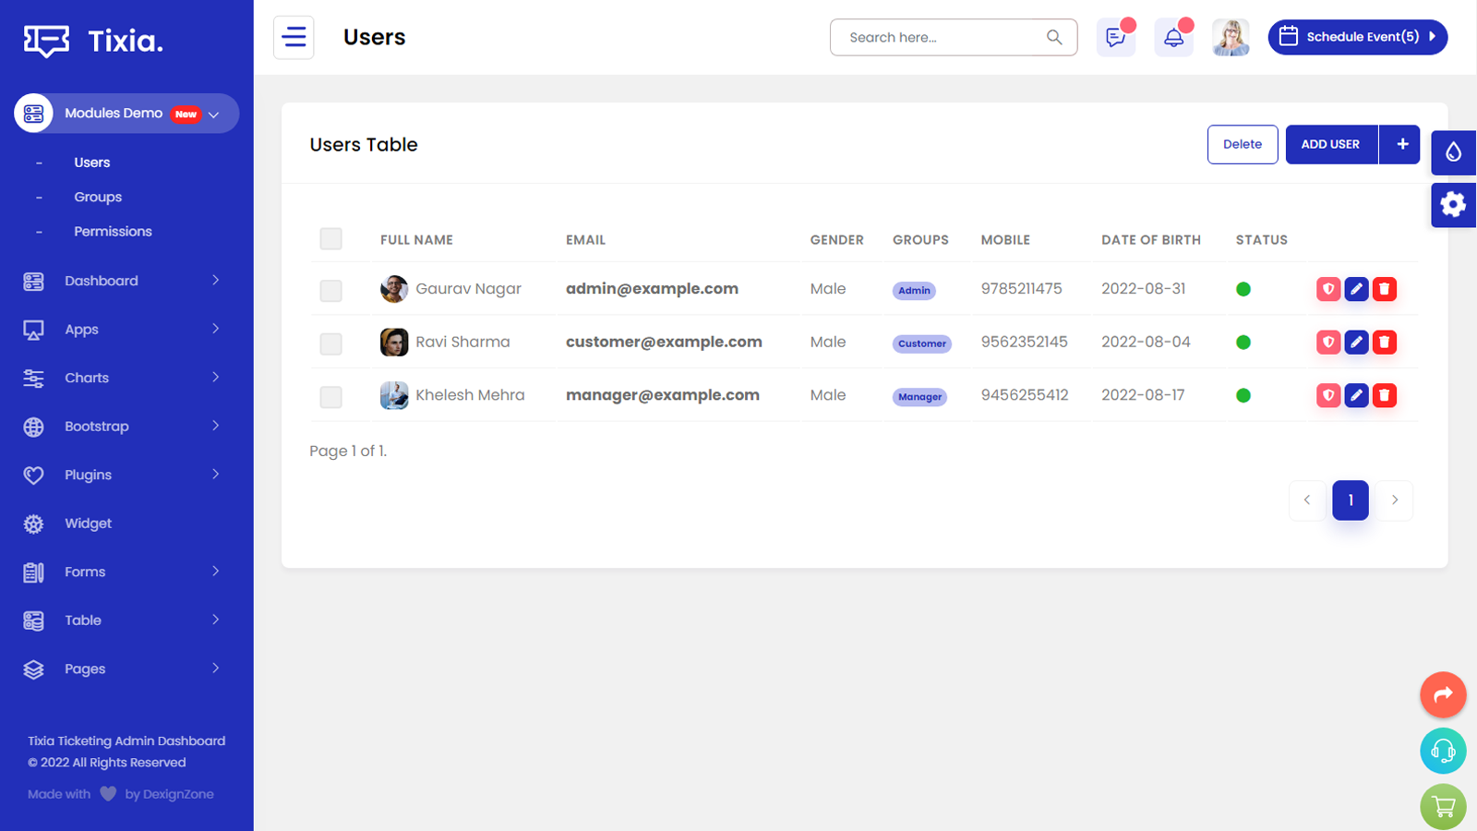Check the box for Gaurav Nagar row
Screen dimensions: 1477x831
coord(330,291)
